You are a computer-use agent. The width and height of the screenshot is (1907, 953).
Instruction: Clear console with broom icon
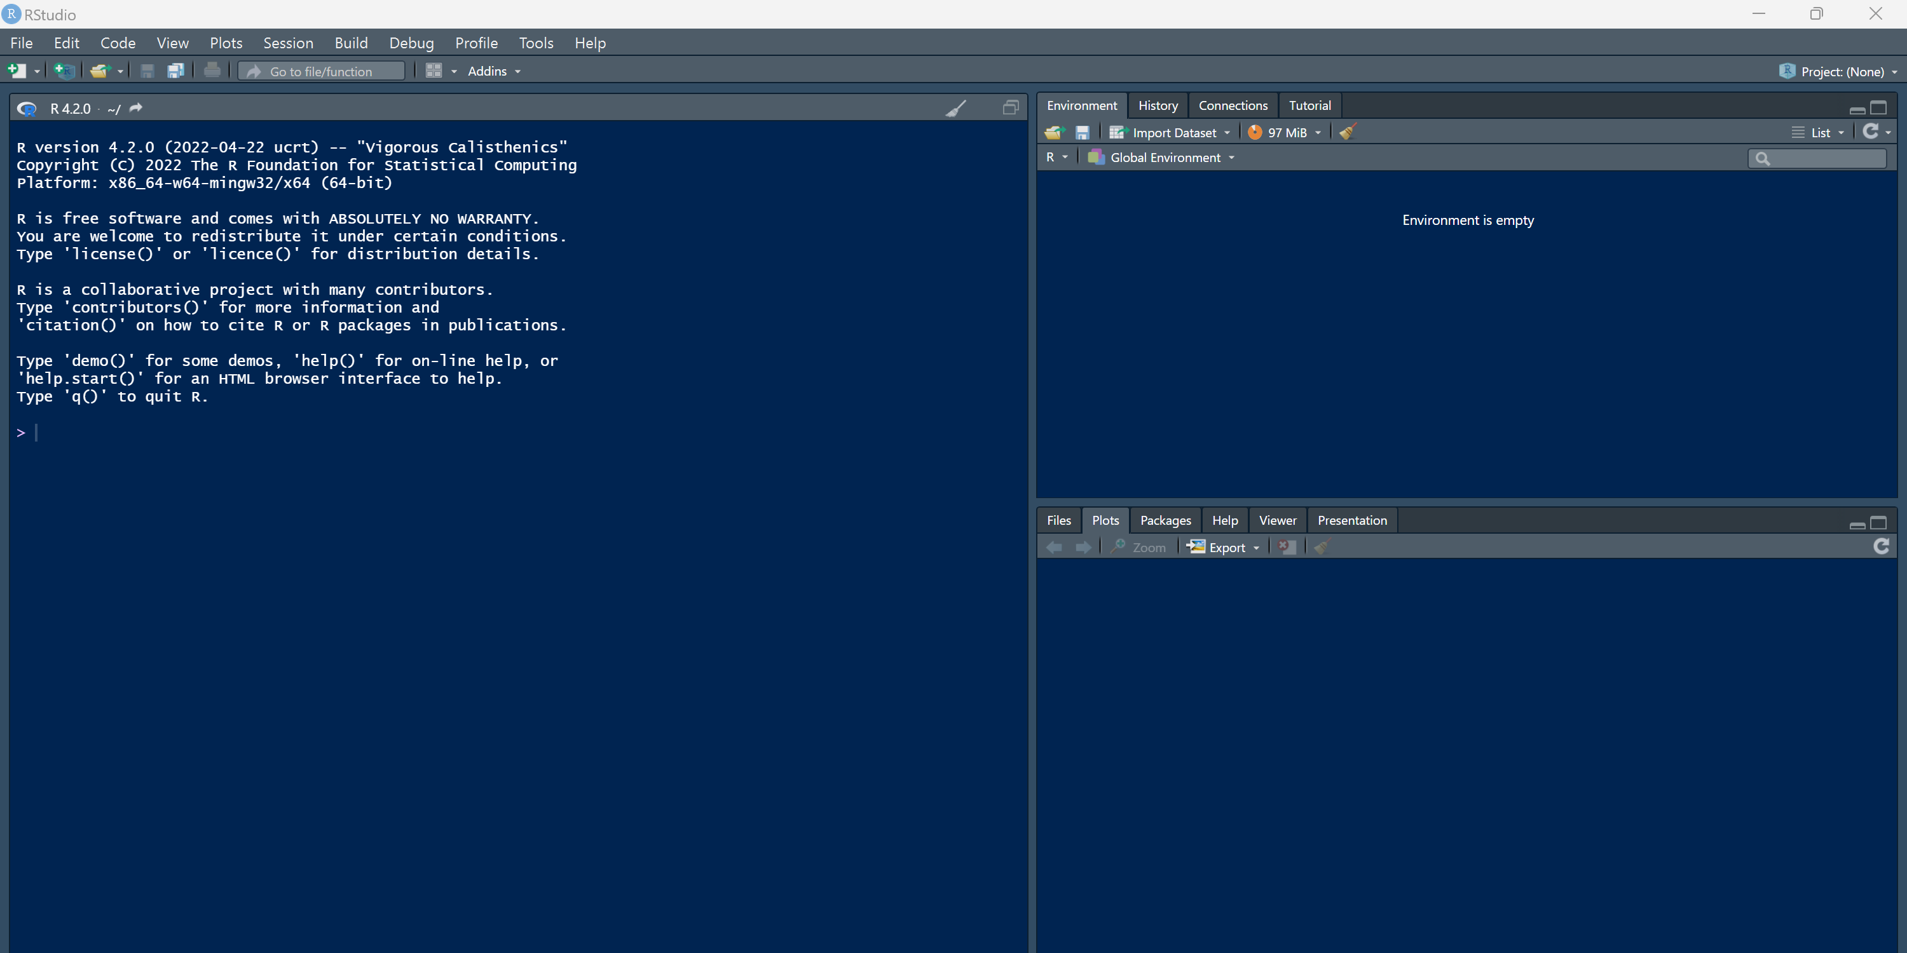click(955, 109)
